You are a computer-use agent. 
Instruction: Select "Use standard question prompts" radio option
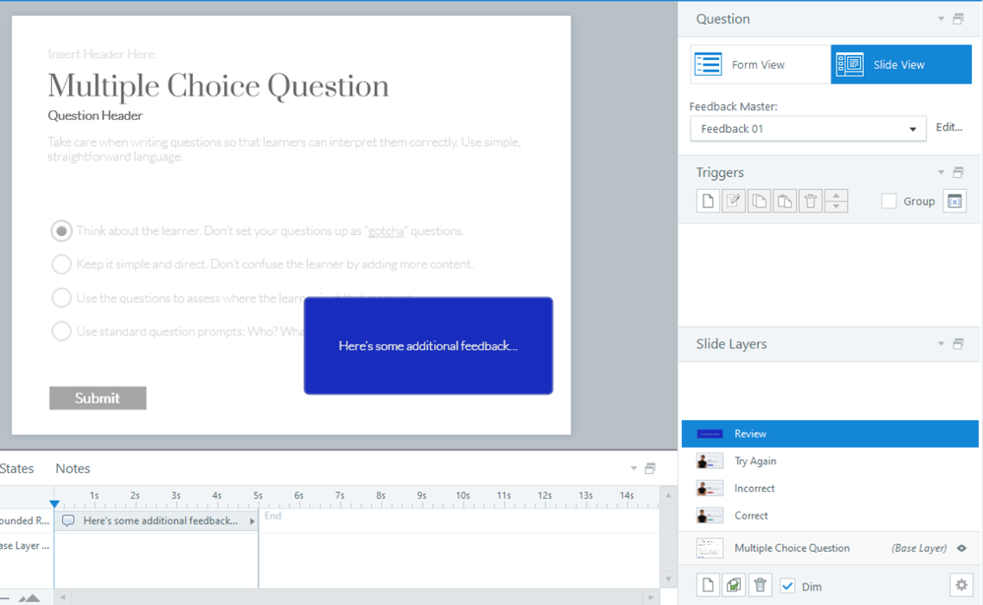click(x=61, y=331)
